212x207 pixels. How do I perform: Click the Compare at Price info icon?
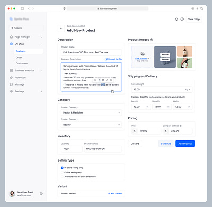[181, 126]
